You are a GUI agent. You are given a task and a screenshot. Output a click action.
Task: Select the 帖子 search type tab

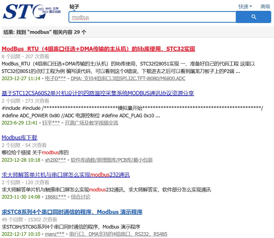coord(74,7)
